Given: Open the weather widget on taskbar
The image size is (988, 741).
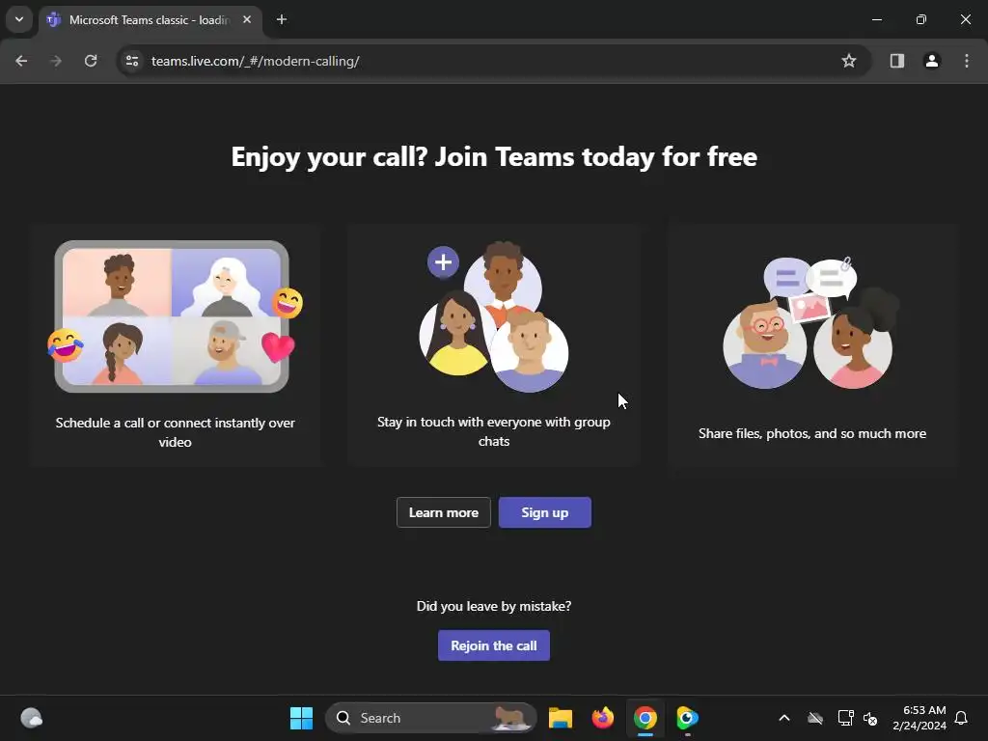Looking at the screenshot, I should pos(32,718).
